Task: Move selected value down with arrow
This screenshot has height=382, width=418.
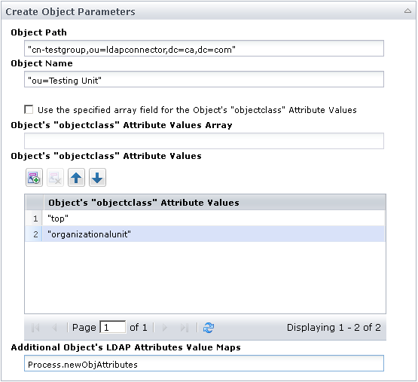Action: click(97, 178)
